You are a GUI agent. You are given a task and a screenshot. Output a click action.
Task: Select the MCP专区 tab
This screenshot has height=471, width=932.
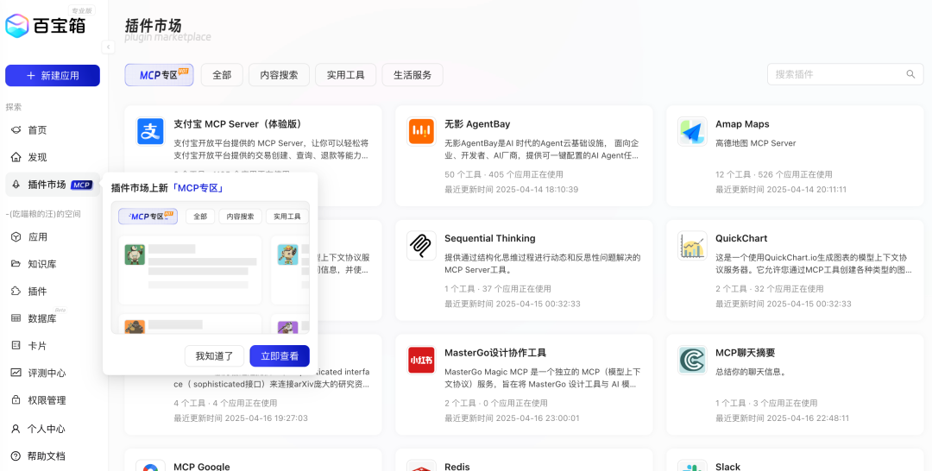(x=160, y=75)
